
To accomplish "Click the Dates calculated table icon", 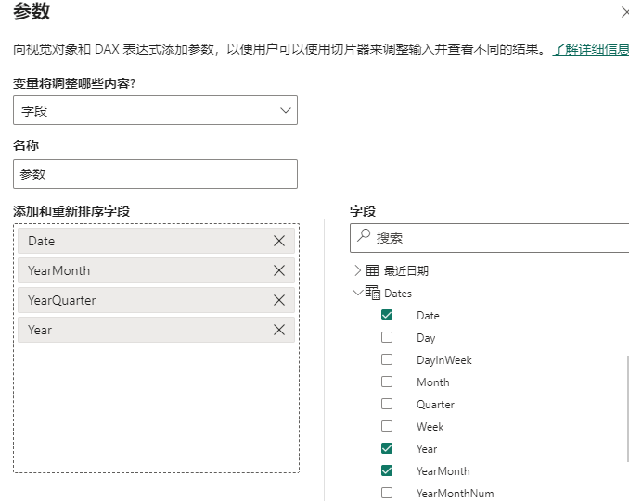I will point(373,293).
